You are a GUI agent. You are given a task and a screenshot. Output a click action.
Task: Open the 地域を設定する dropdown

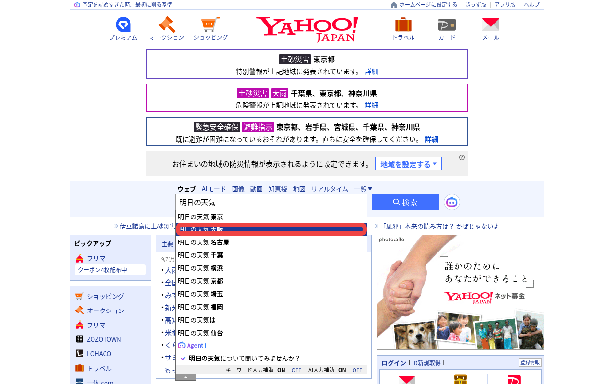(408, 164)
